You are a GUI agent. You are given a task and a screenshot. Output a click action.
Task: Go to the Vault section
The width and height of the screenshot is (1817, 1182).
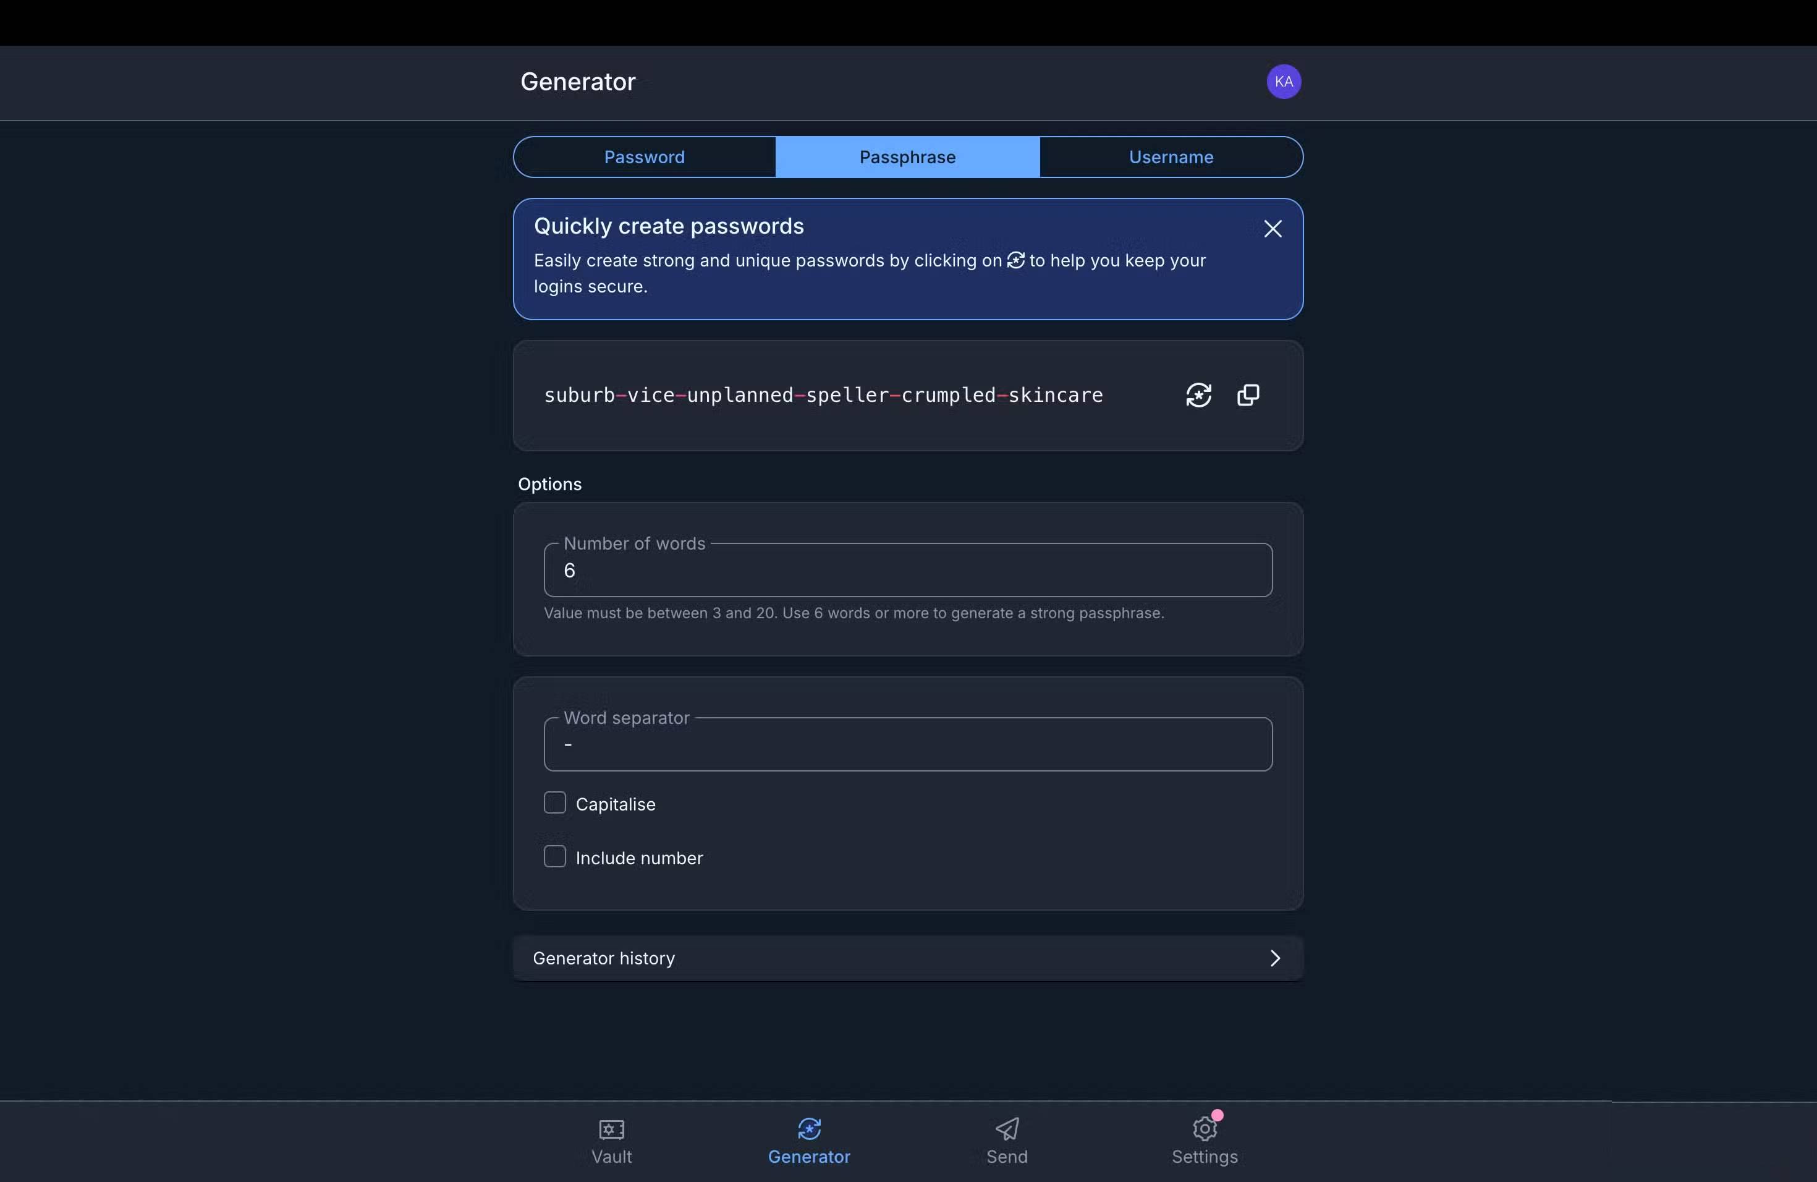[611, 1141]
